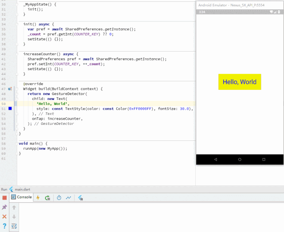Tap the emulator Overview square button
Image resolution: width=284 pixels, height=232 pixels.
pos(264,160)
